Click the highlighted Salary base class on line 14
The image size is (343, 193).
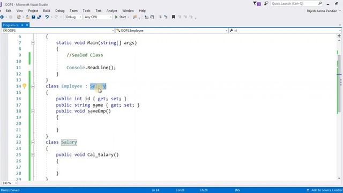(98, 86)
